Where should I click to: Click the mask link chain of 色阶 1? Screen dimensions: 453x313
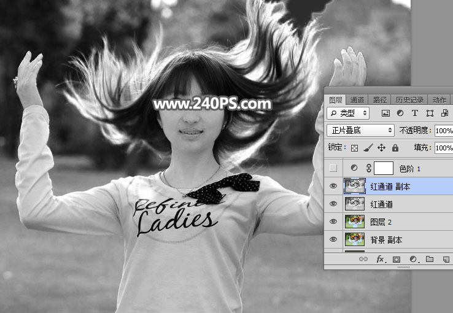click(369, 168)
